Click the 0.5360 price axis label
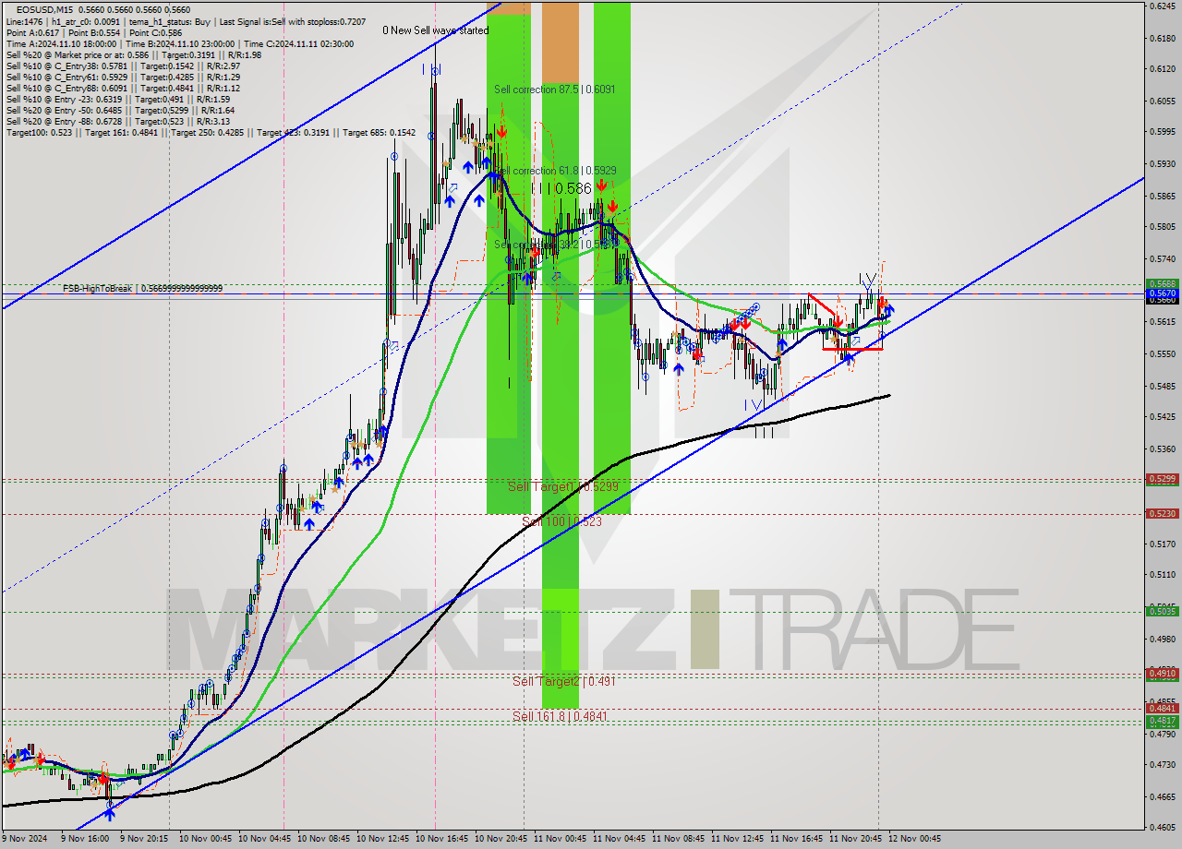This screenshot has width=1182, height=849. 1162,449
